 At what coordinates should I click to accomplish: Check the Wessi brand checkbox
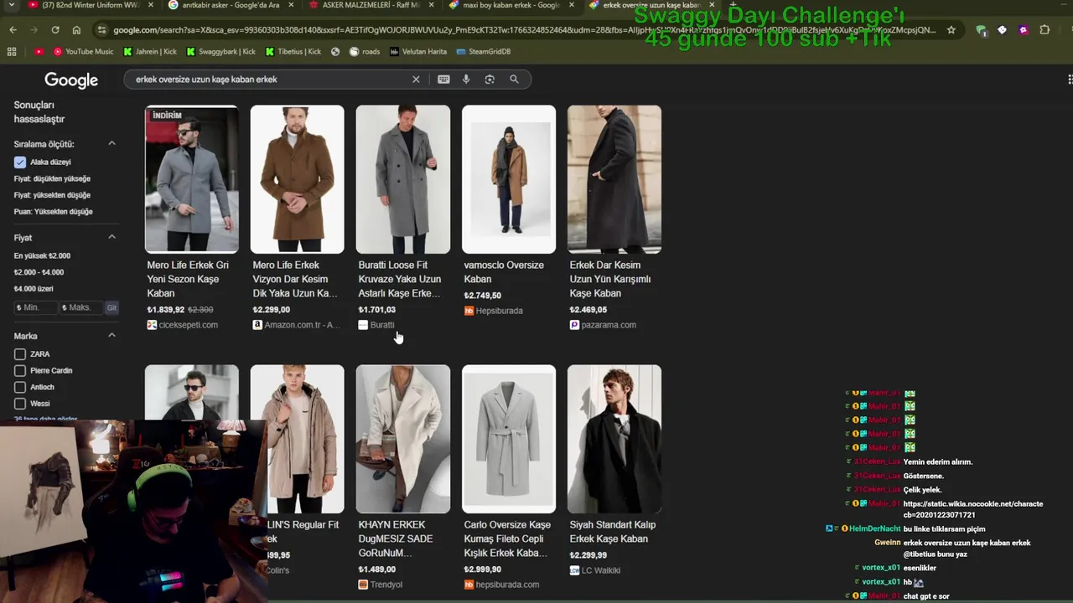[x=20, y=404]
